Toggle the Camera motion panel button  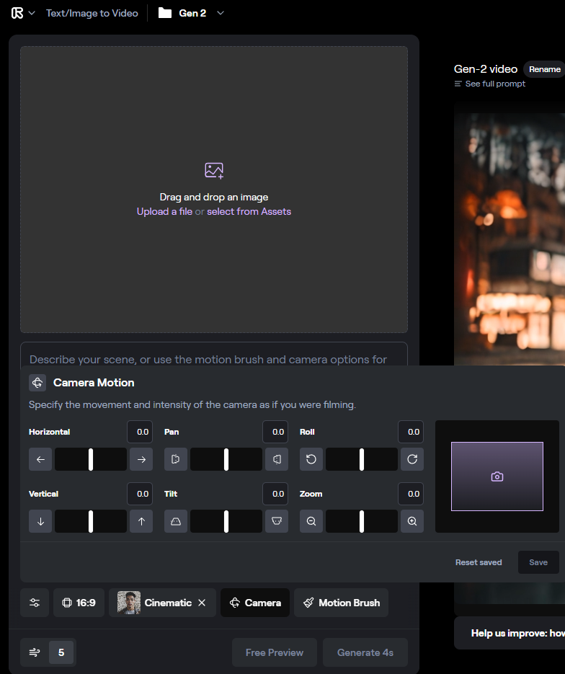pos(255,603)
